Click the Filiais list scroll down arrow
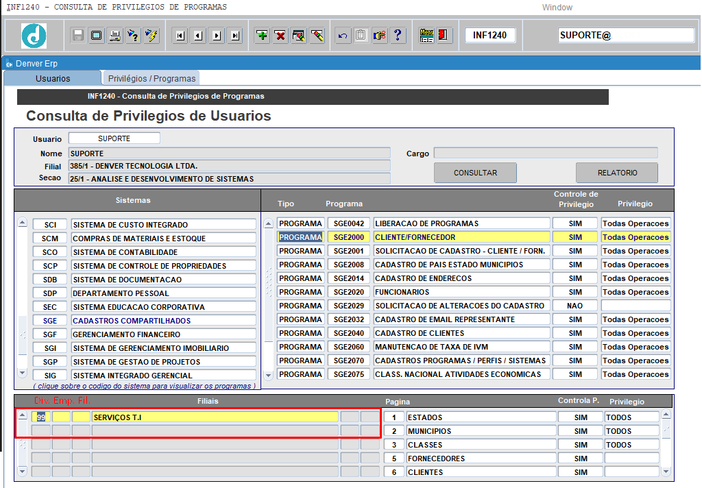This screenshot has width=702, height=488. (x=23, y=471)
